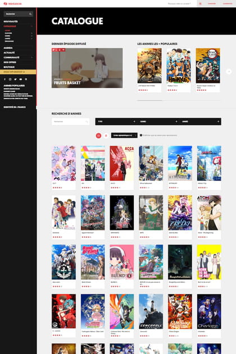The height and width of the screenshot is (354, 236).
Task: Open the Azur Lane anchor-emblem poster
Action: click(x=63, y=262)
